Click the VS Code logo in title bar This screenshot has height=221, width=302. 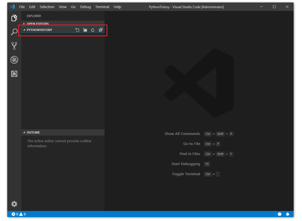[x=13, y=7]
